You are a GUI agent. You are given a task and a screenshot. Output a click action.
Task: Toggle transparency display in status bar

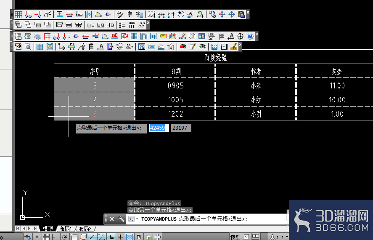point(130,237)
